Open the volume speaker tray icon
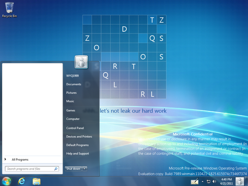The height and width of the screenshot is (186, 248). click(x=214, y=181)
